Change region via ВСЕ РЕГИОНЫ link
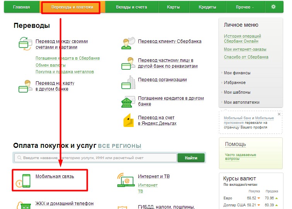The width and height of the screenshot is (292, 209). [120, 146]
